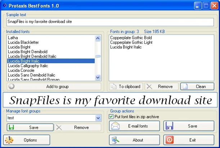Viewport: 220px width, 148px height.
Task: Select Lucida Bright Demibold Italic font
Action: tap(51, 56)
